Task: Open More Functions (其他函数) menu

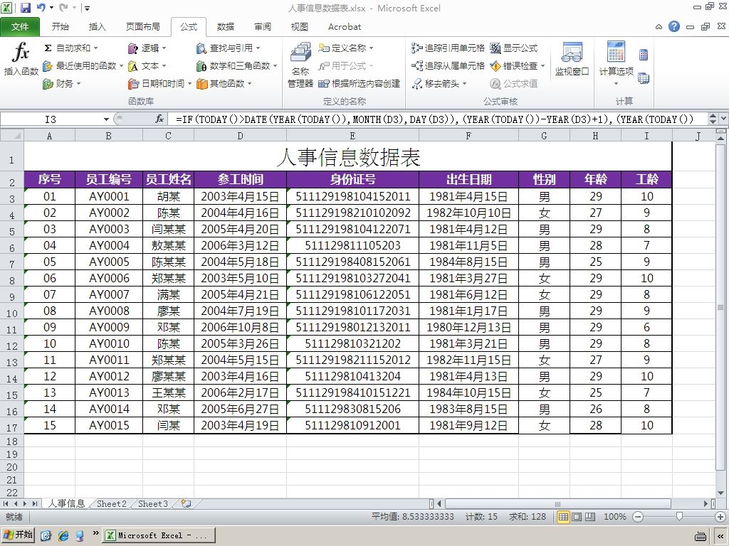Action: 224,84
